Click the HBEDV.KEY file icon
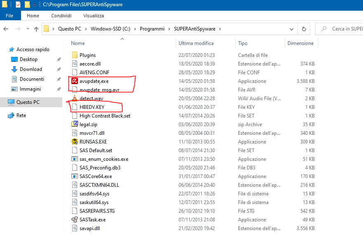Viewport: 363px width, 235px height. [x=75, y=107]
